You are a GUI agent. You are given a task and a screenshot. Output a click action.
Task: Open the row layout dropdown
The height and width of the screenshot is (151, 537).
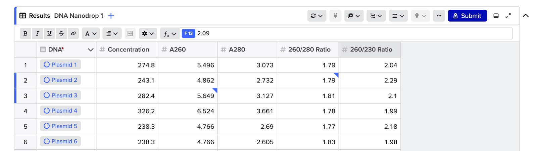398,16
